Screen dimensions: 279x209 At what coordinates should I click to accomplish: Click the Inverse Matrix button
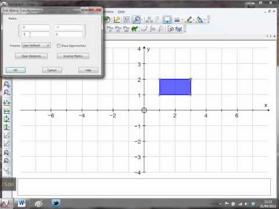73,56
